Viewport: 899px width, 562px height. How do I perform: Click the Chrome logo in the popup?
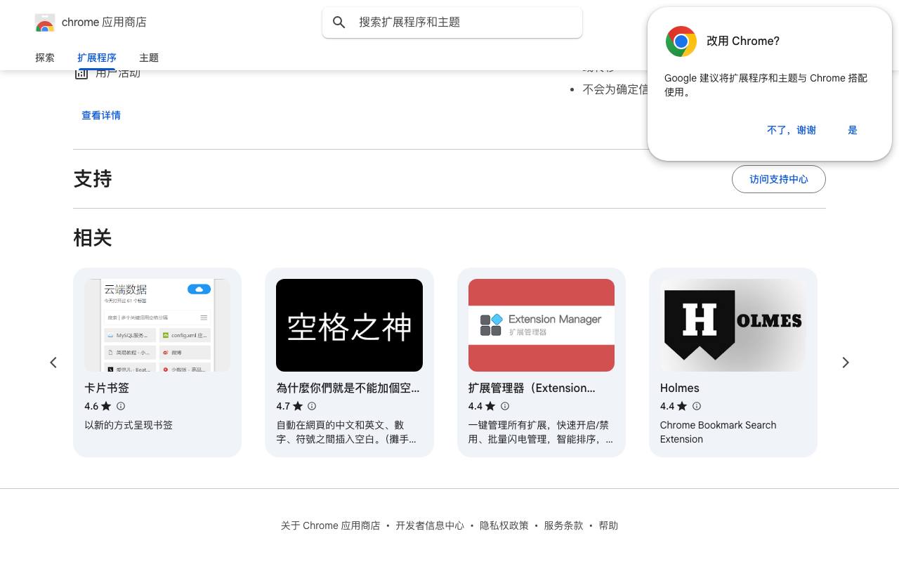(681, 41)
